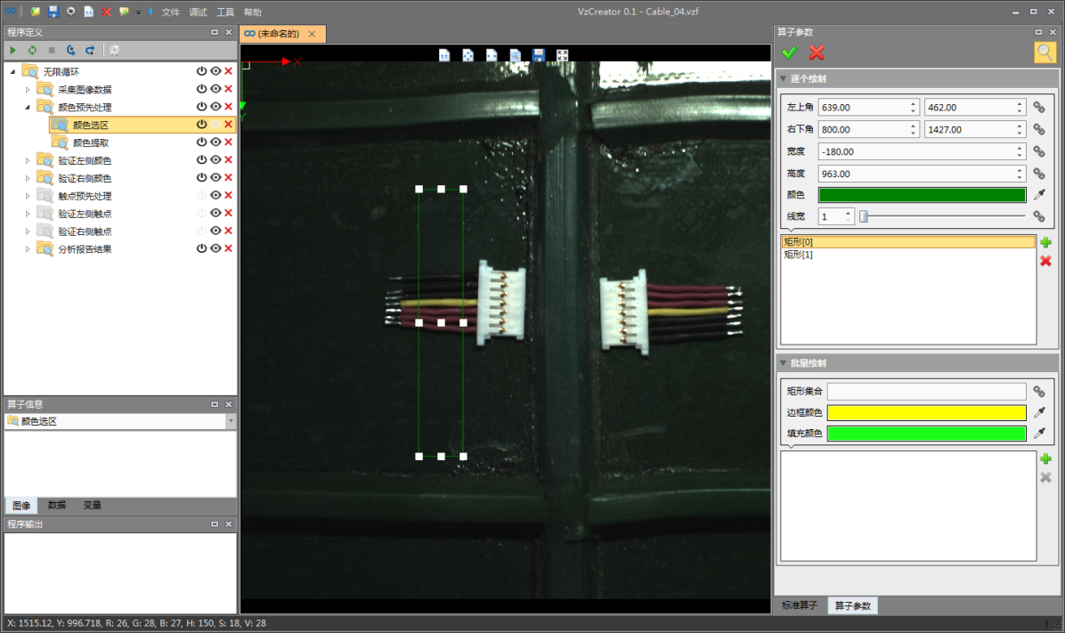Select the 颜色提取 tree item
The height and width of the screenshot is (633, 1065).
pos(91,142)
